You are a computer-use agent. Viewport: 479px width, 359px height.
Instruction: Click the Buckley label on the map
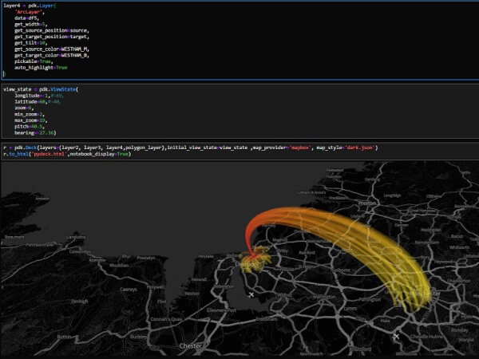pyautogui.click(x=139, y=337)
